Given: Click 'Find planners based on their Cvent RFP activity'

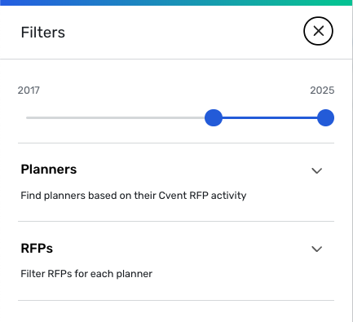Looking at the screenshot, I should (134, 196).
